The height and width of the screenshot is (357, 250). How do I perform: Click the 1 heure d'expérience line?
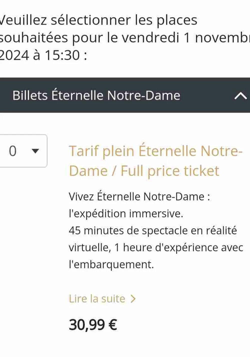click(178, 248)
